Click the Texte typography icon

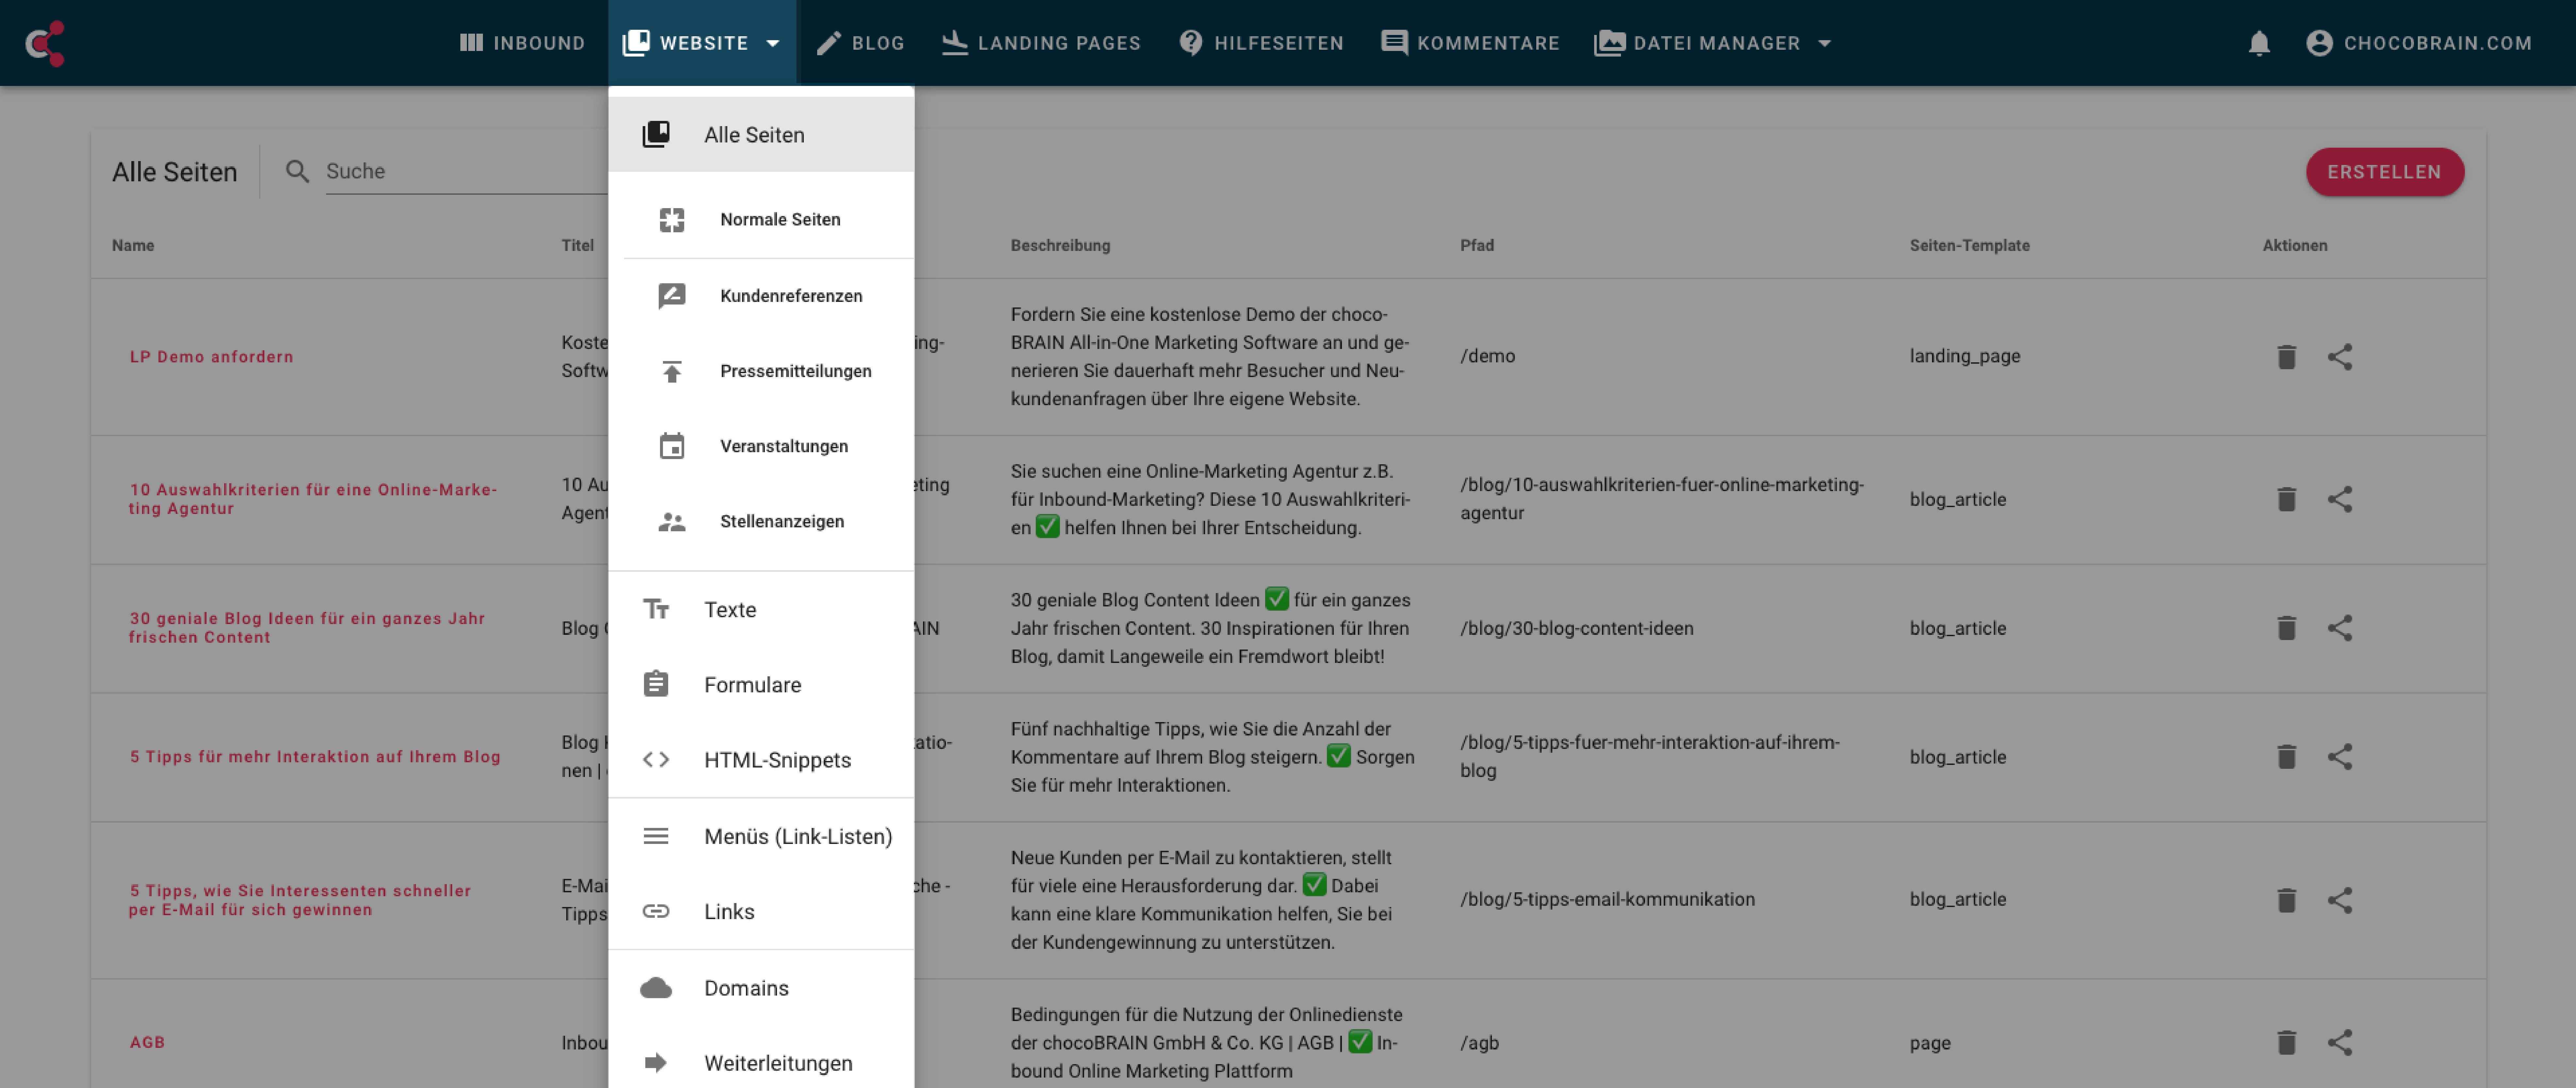point(656,609)
